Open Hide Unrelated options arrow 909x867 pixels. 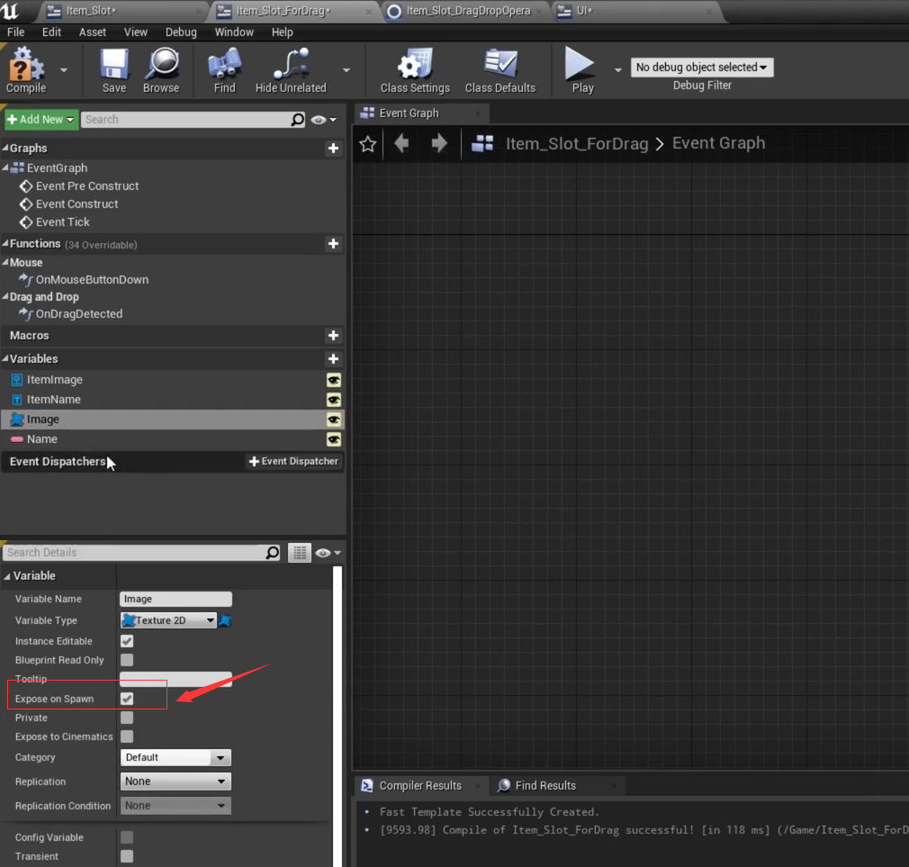click(346, 70)
